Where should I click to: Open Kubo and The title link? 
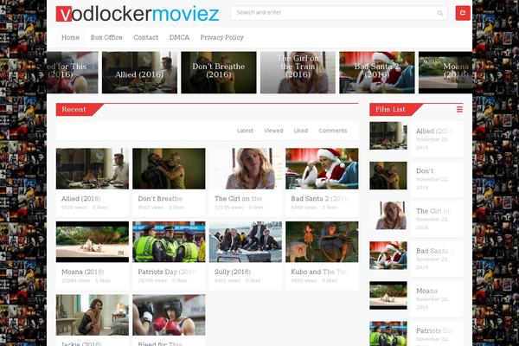pos(319,272)
